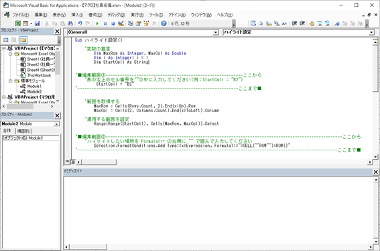The image size is (380, 251).
Task: Toggle bookmark with the blue flag icon
Action: (337, 23)
